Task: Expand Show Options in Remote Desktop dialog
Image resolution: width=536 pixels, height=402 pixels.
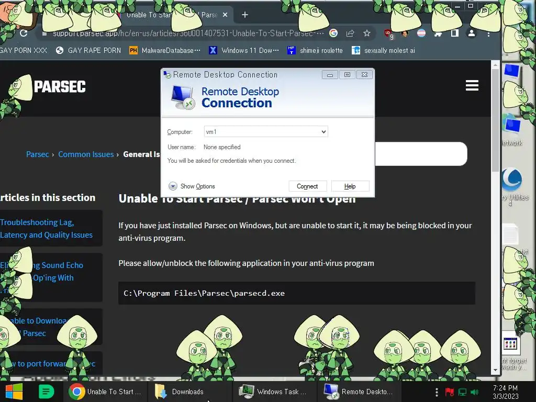Action: 192,186
